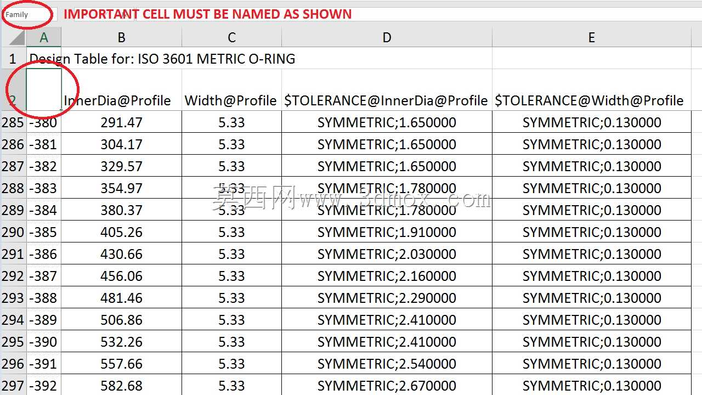Select column A header
702x395 pixels.
click(44, 37)
